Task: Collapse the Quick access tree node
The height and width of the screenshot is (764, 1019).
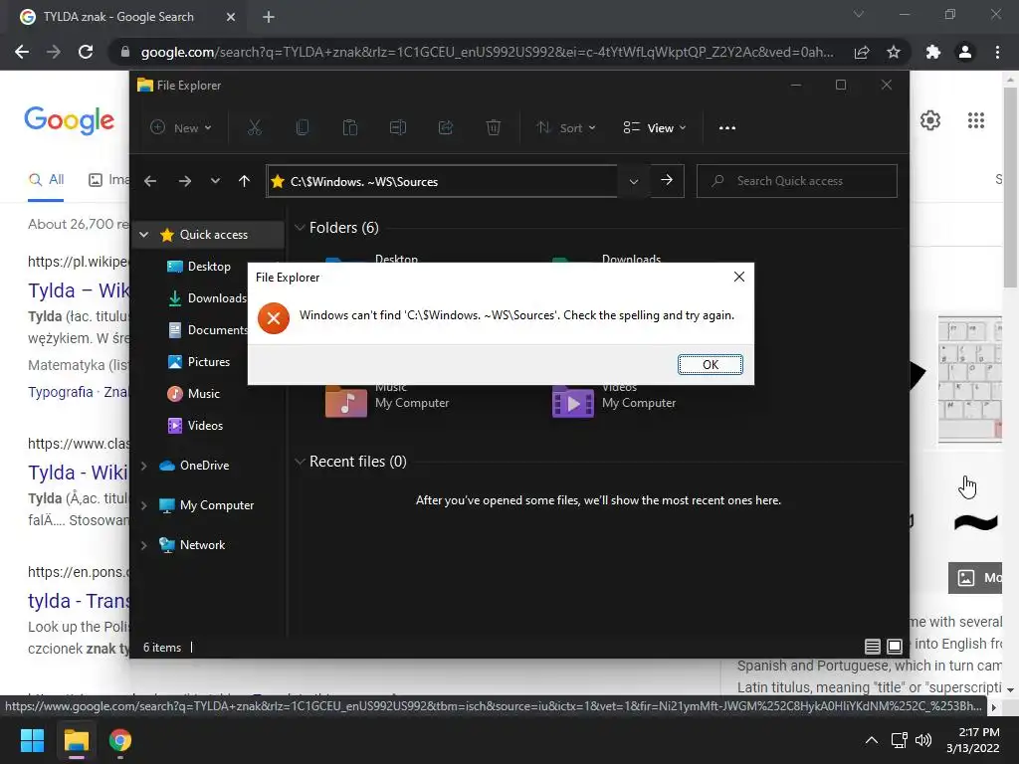Action: (144, 235)
